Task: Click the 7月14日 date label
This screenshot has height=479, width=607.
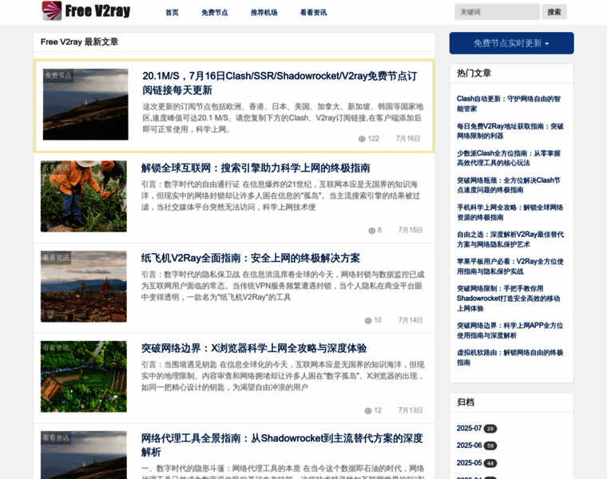Action: [411, 320]
